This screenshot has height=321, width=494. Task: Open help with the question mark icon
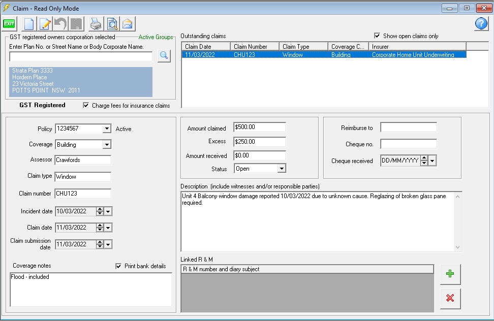[x=481, y=23]
